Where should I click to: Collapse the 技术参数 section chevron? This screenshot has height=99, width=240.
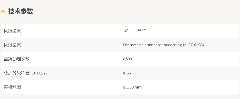pyautogui.click(x=3, y=11)
